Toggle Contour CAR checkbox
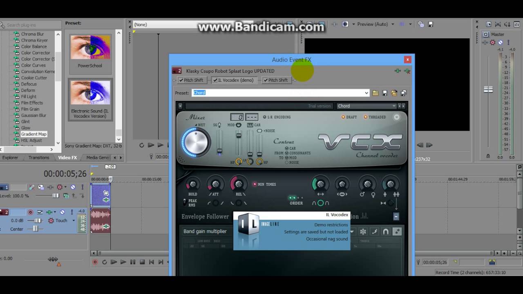Image resolution: width=523 pixels, height=294 pixels. pyautogui.click(x=287, y=149)
